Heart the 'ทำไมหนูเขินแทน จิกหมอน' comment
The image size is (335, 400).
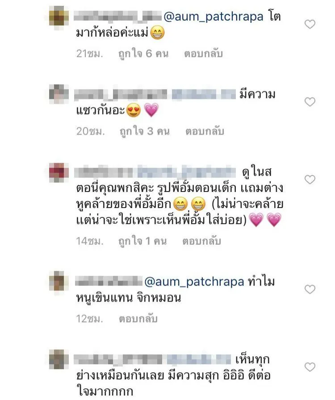point(310,289)
